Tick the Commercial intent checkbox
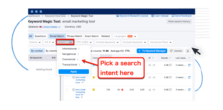Screen dimensions: 223x110 [60, 59]
